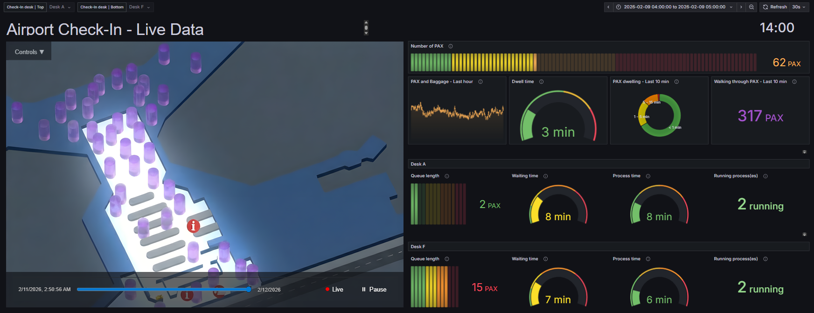This screenshot has width=814, height=313.
Task: Click the Refresh button
Action: click(x=775, y=7)
